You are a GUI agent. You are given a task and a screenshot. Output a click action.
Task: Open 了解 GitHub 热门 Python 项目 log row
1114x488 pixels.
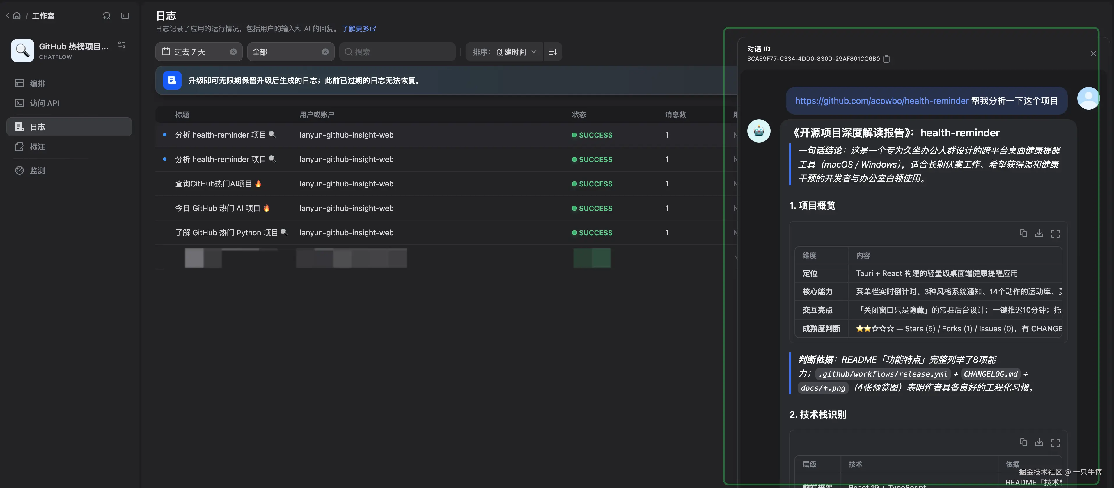pyautogui.click(x=446, y=233)
